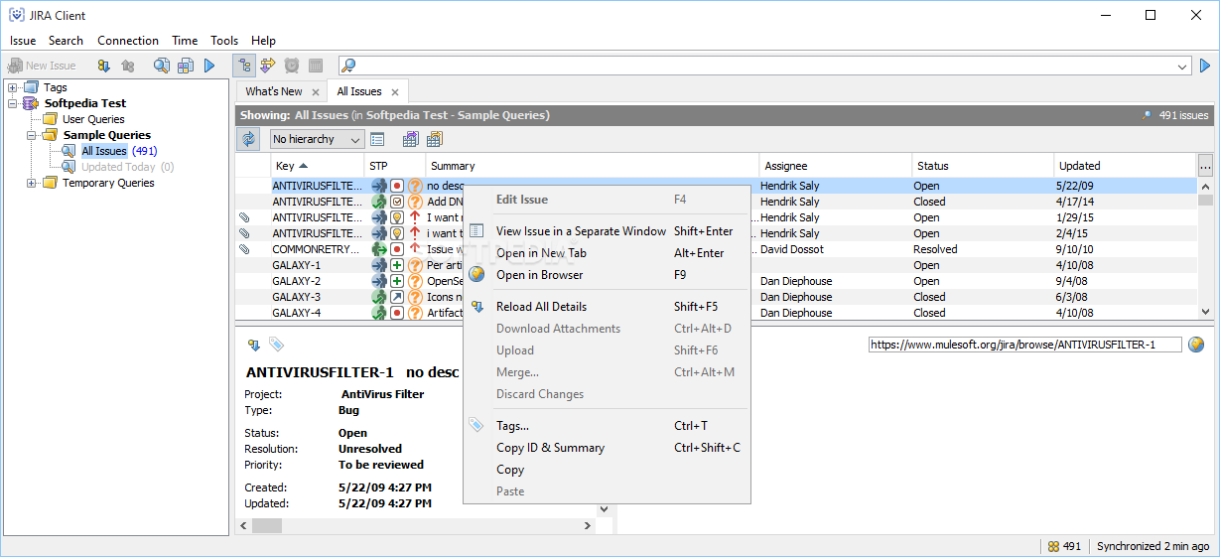The image size is (1220, 557).
Task: Open the Help menu
Action: (x=263, y=41)
